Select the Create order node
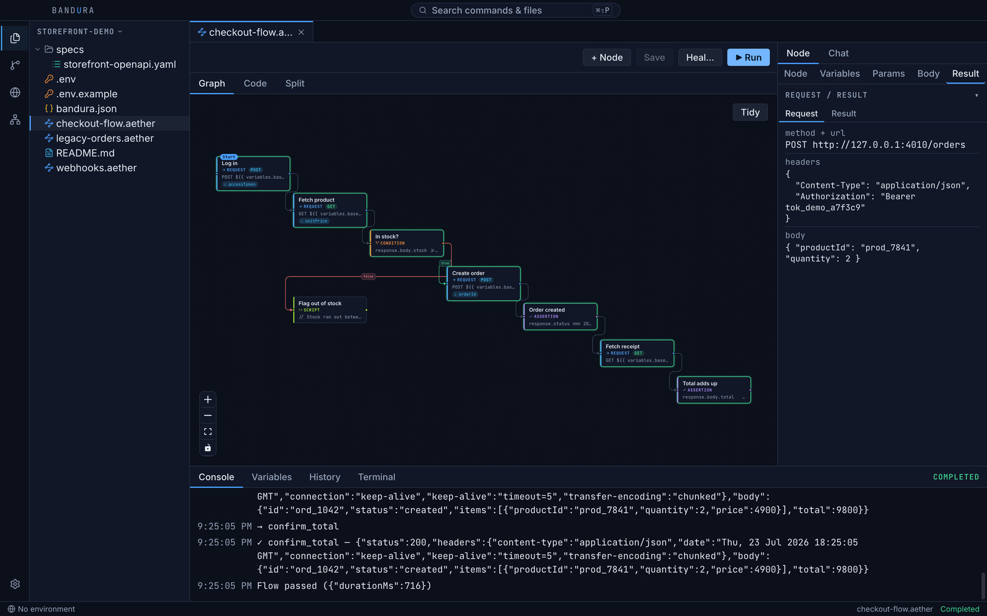This screenshot has width=987, height=616. click(x=484, y=283)
